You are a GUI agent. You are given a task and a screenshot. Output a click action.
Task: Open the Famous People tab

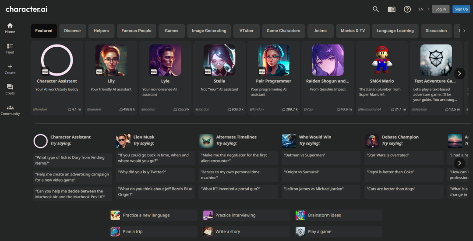(136, 31)
